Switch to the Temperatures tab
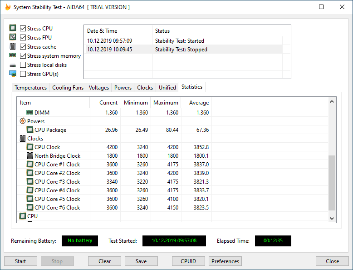This screenshot has width=353, height=270. [30, 88]
